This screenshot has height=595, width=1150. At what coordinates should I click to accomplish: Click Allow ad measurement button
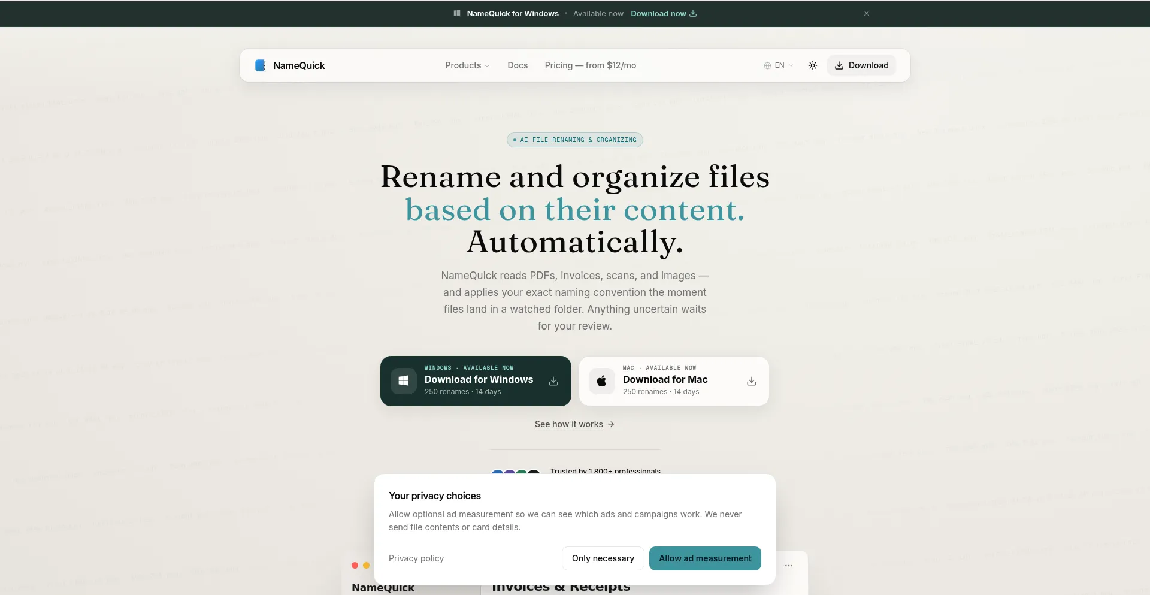[705, 558]
